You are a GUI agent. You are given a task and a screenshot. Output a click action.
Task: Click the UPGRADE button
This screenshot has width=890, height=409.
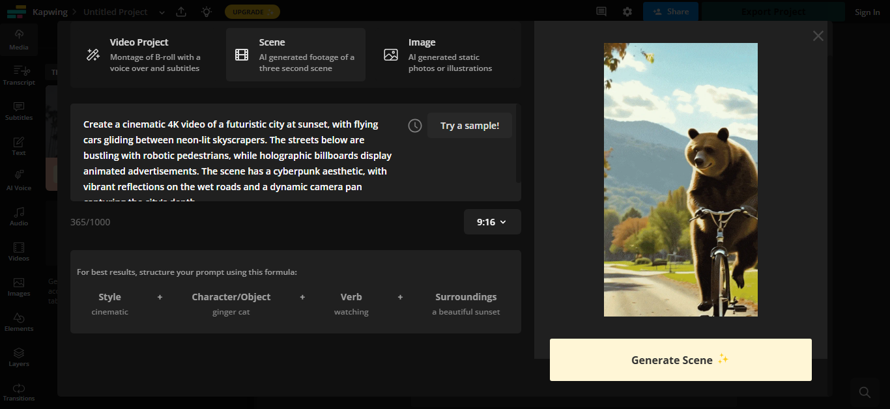click(x=252, y=12)
